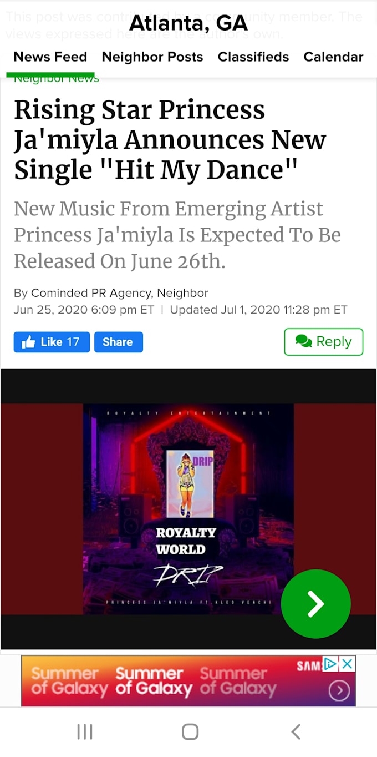Open Android recent apps button

(85, 732)
